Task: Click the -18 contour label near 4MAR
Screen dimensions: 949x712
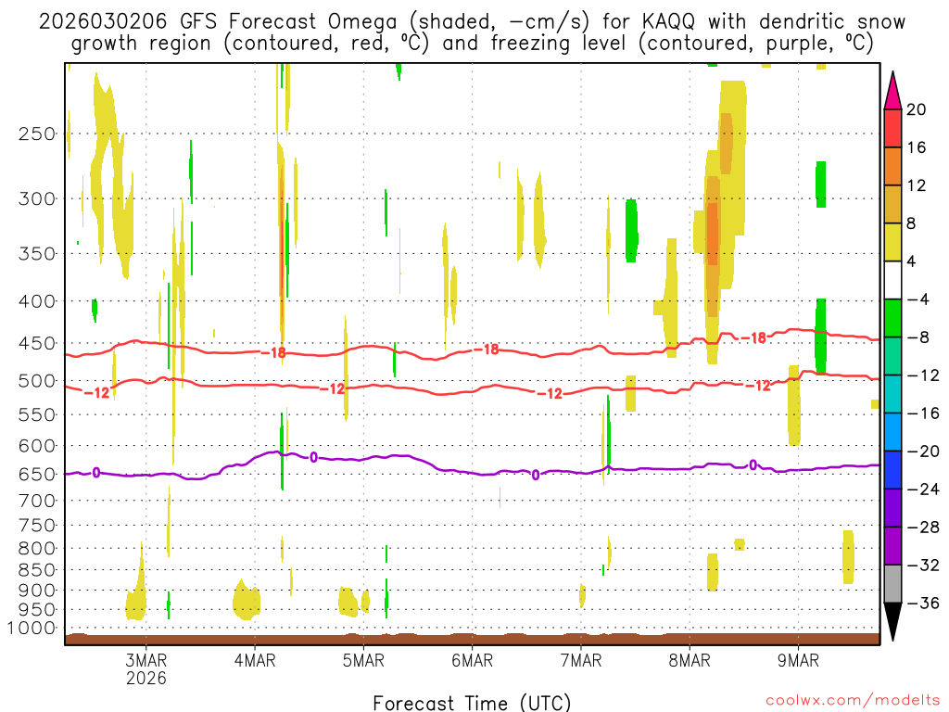Action: 273,352
